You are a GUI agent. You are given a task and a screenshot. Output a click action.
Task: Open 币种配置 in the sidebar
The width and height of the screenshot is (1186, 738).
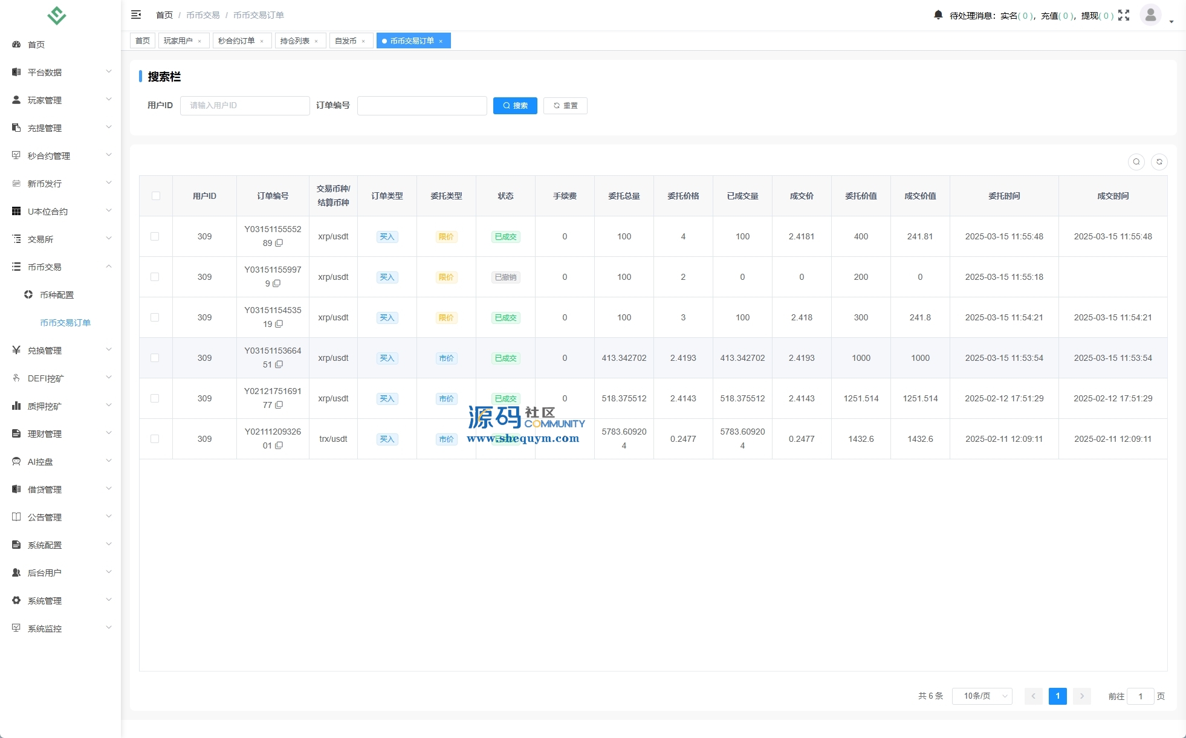pyautogui.click(x=57, y=295)
